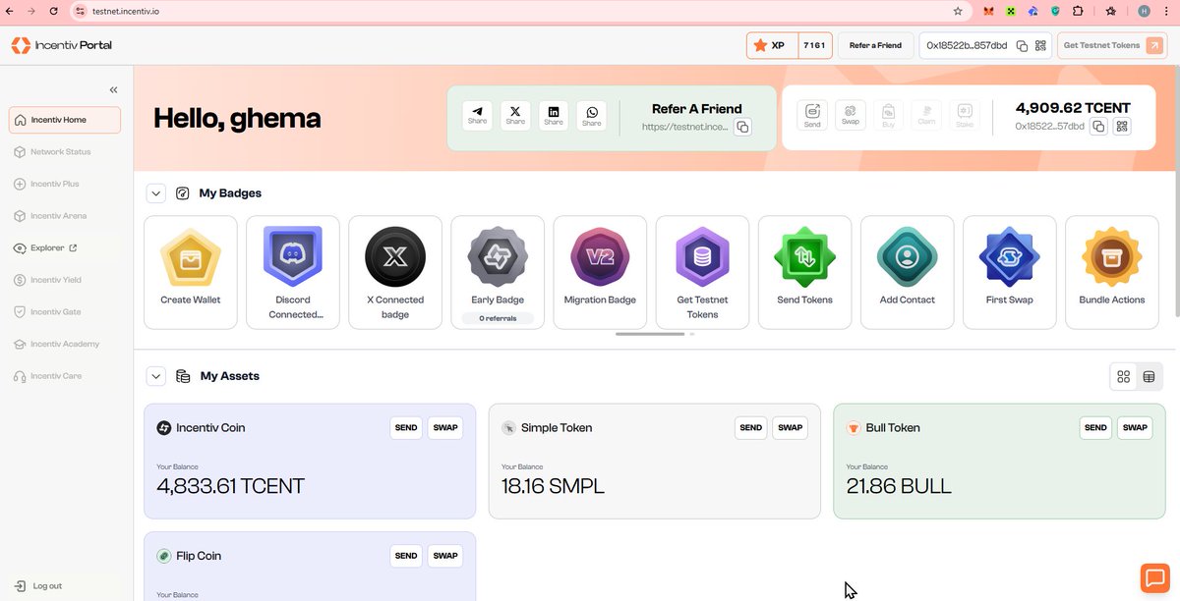
Task: Open Chrome three-dot menu
Action: (x=1166, y=11)
